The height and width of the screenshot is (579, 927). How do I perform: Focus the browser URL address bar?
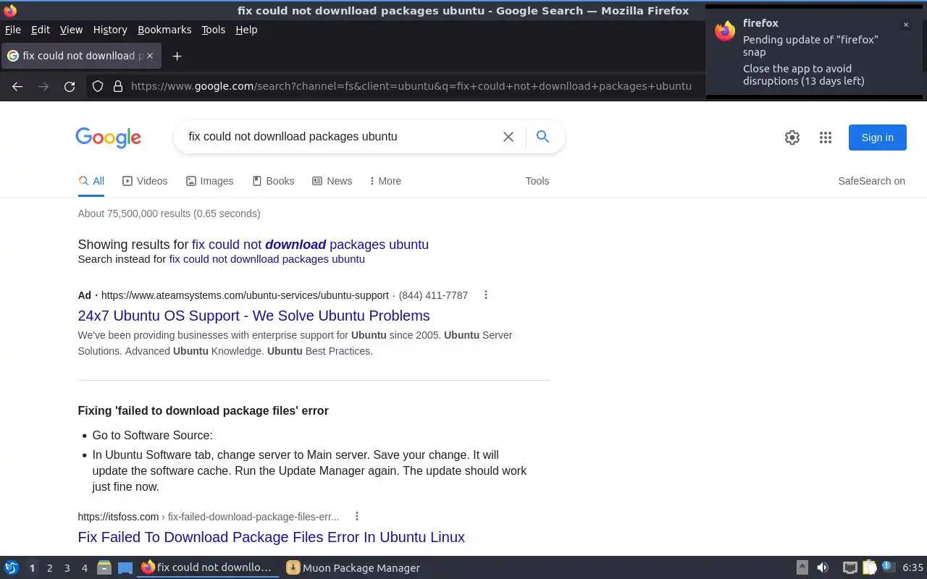411,86
